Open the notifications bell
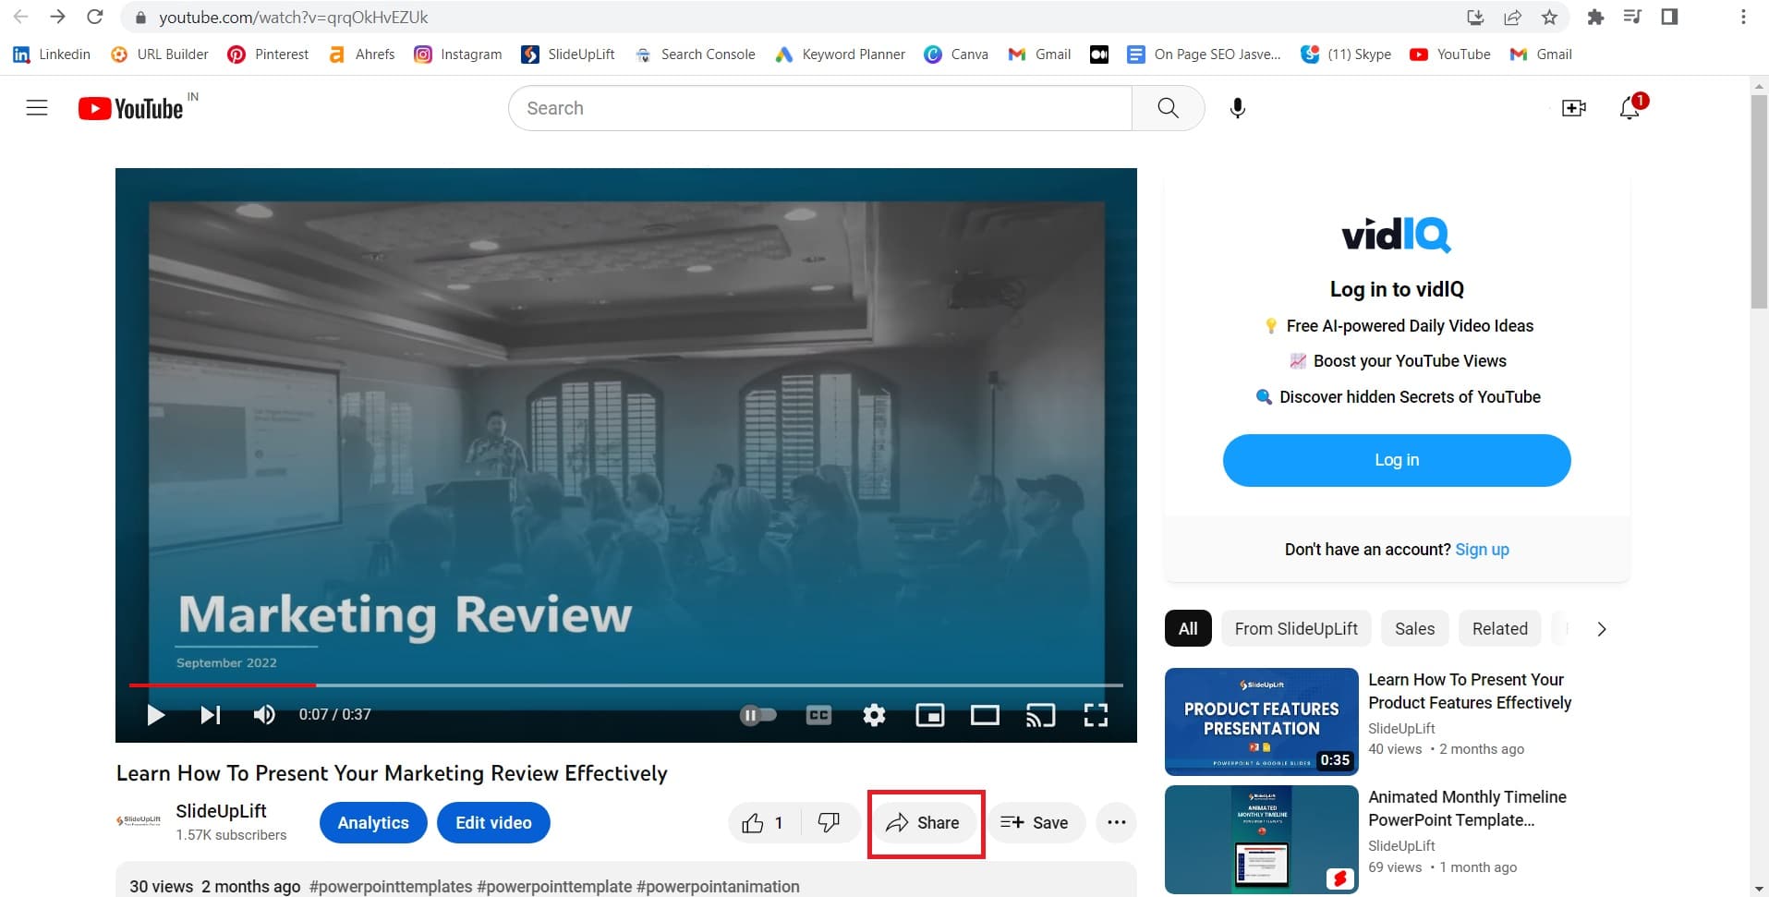 pyautogui.click(x=1629, y=107)
